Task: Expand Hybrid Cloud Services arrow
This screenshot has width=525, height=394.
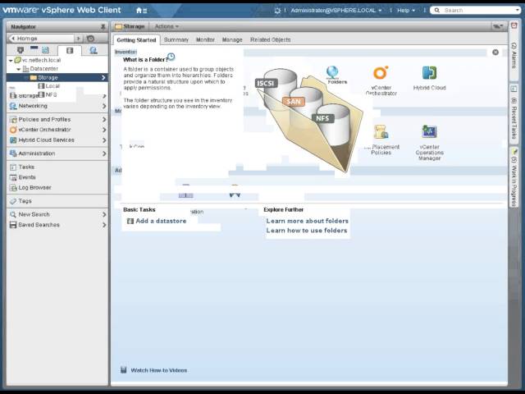Action: coord(104,140)
